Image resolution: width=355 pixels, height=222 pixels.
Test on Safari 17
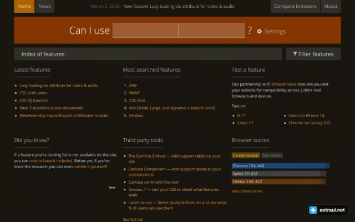click(245, 123)
